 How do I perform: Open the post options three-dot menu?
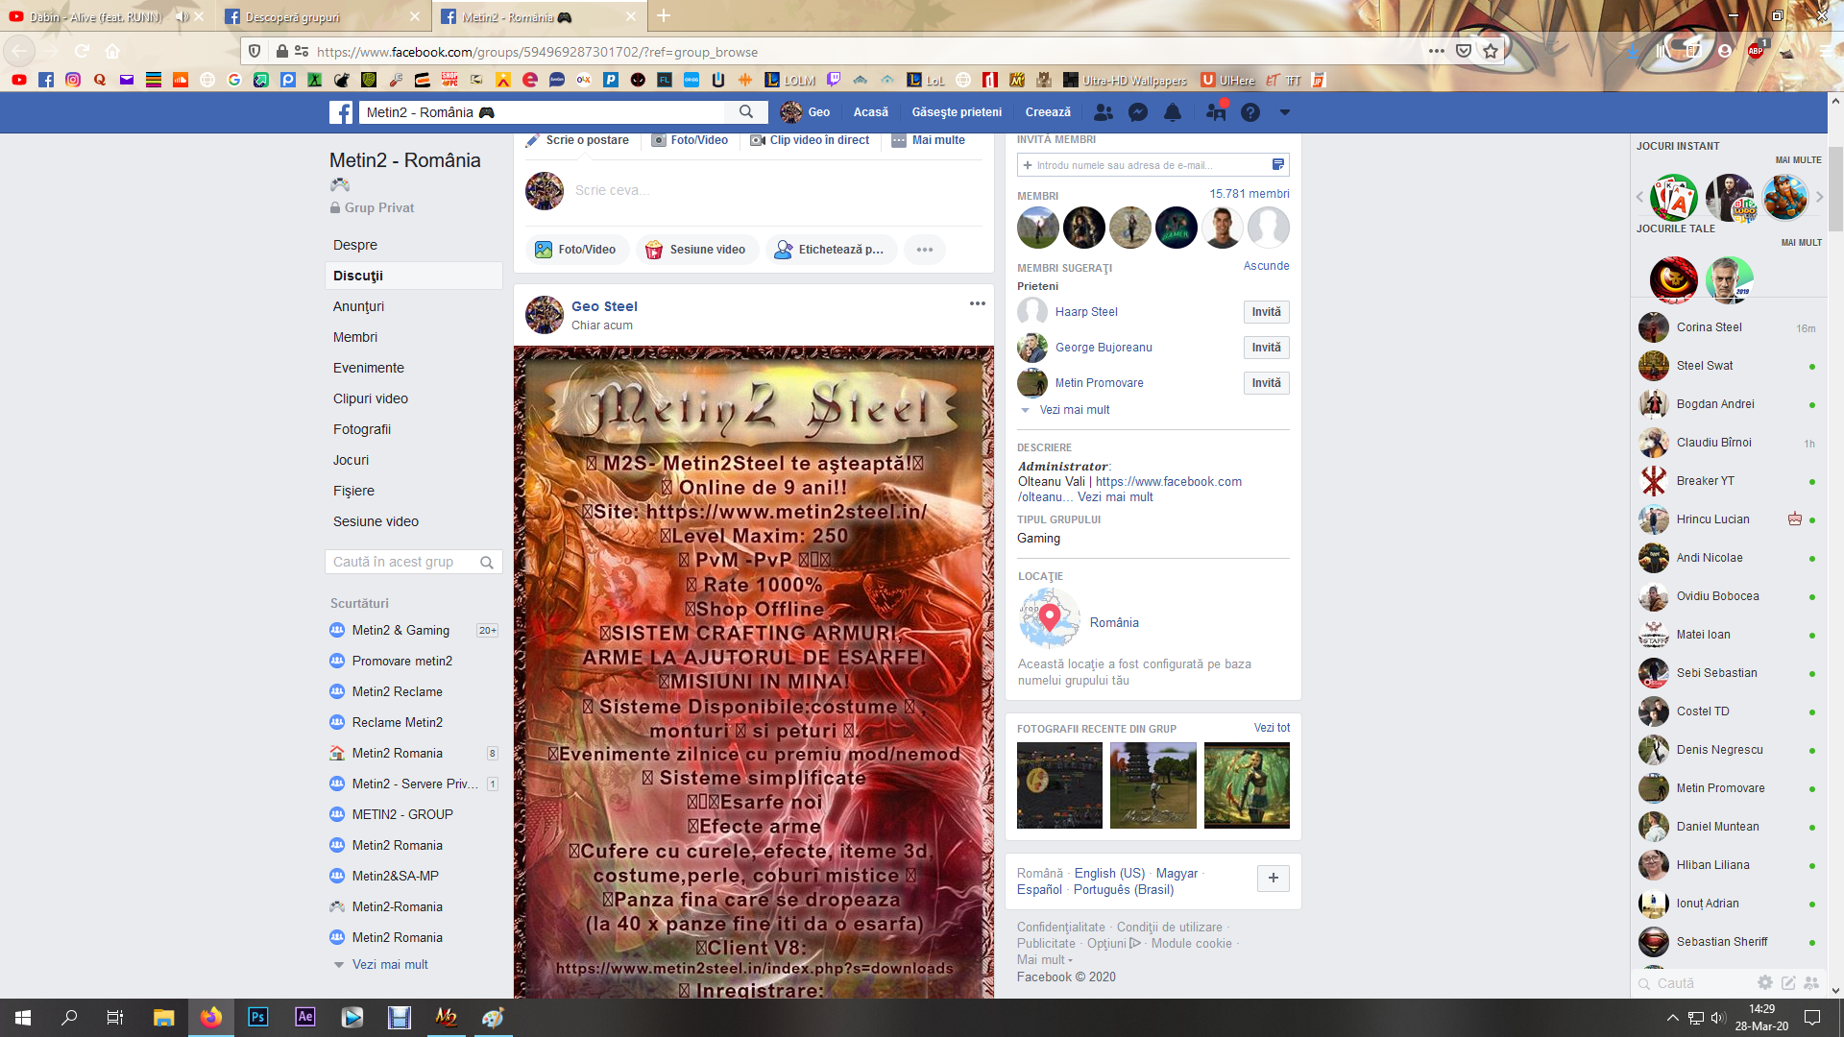coord(977,303)
